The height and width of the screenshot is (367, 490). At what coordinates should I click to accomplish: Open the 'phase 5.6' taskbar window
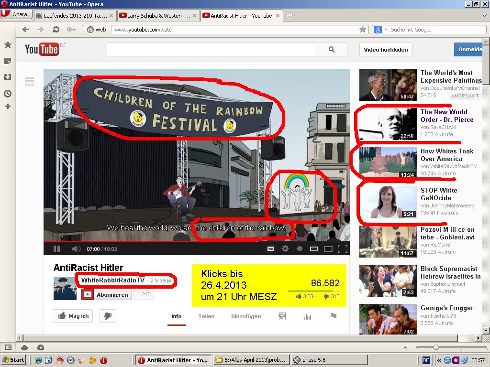pos(329,360)
